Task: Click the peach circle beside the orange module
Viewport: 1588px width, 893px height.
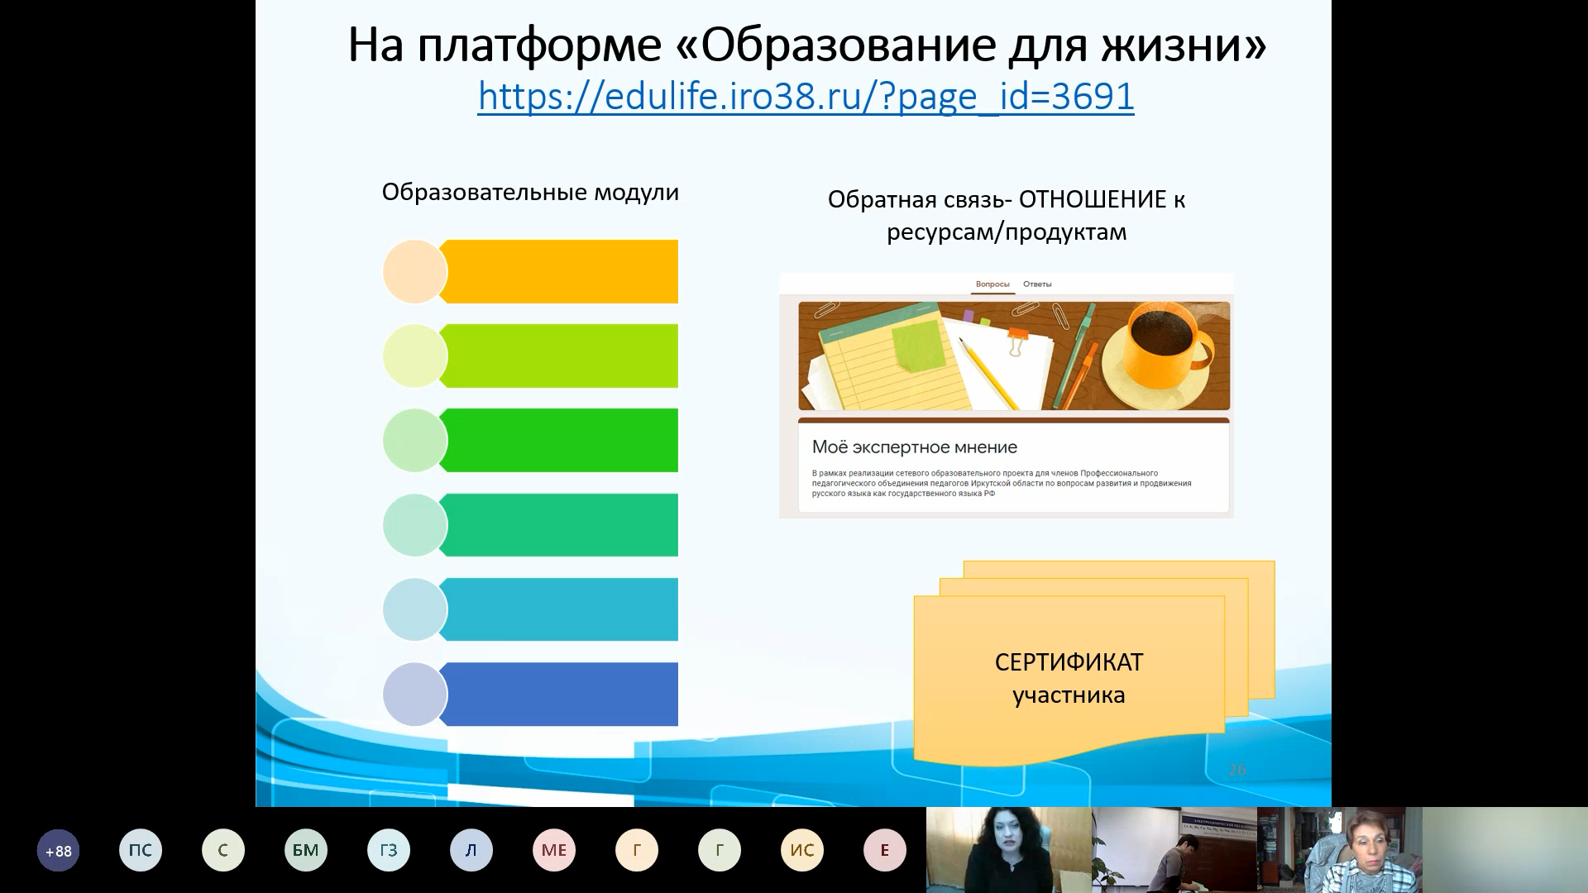Action: [x=415, y=272]
